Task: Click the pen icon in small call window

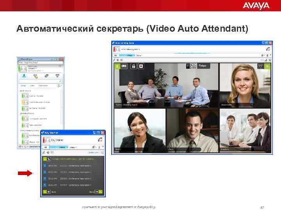Action: (44, 152)
